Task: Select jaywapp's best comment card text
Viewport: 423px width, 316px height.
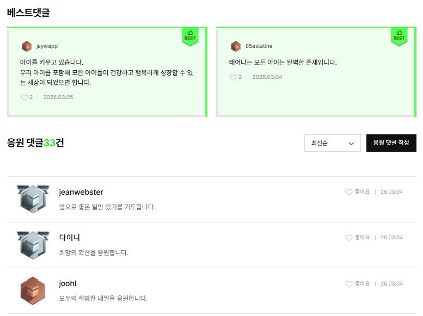Action: point(106,72)
